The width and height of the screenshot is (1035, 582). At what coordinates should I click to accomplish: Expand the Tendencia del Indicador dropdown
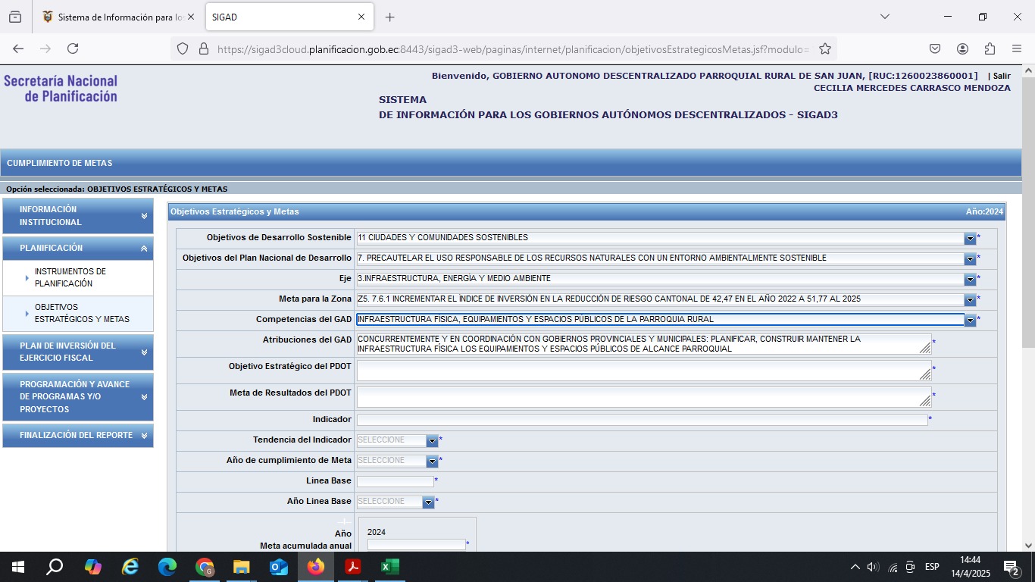click(432, 440)
